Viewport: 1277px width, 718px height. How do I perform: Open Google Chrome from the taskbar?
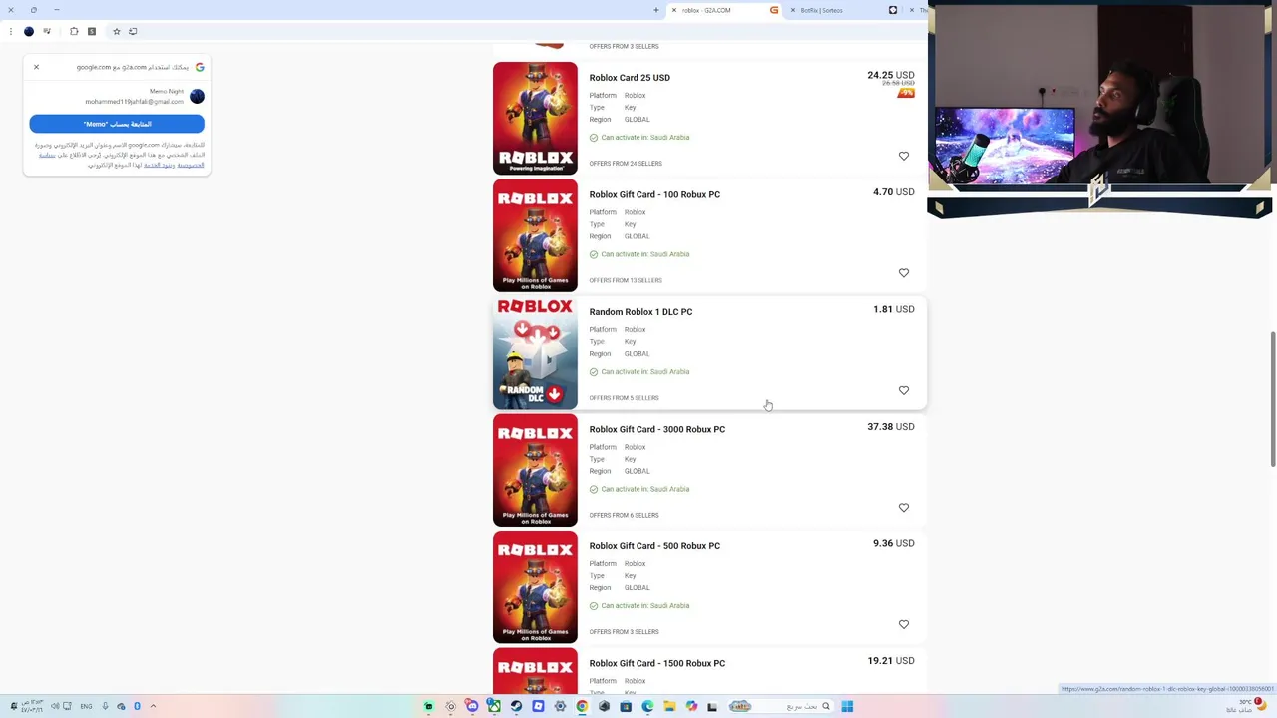(582, 706)
